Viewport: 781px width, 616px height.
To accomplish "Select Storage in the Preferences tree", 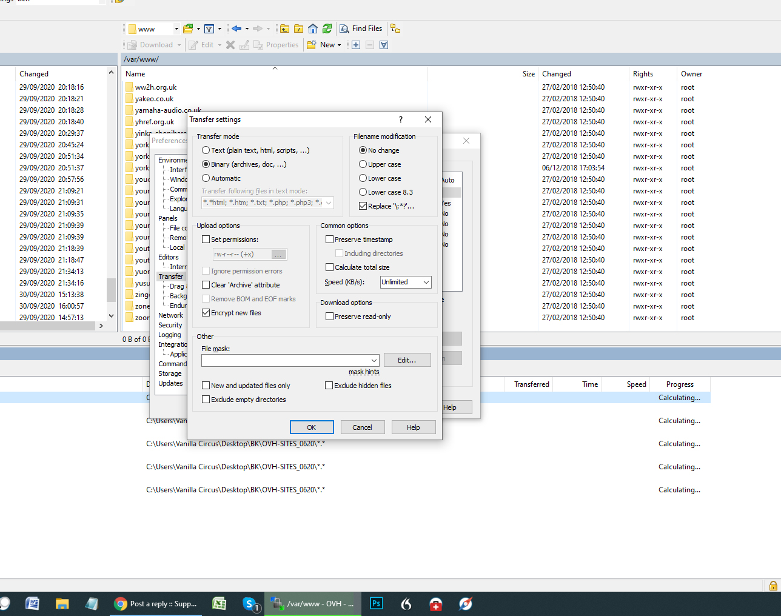I will point(170,373).
